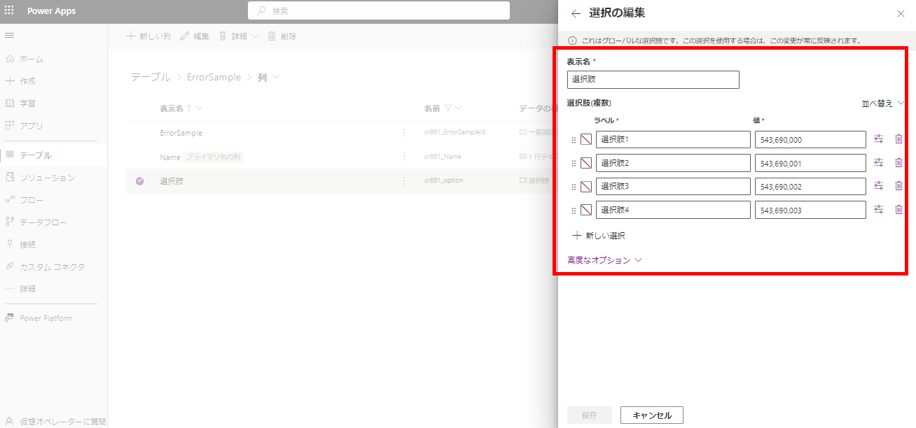Click the drag handle beside 選択肢1
This screenshot has width=916, height=428.
(574, 140)
